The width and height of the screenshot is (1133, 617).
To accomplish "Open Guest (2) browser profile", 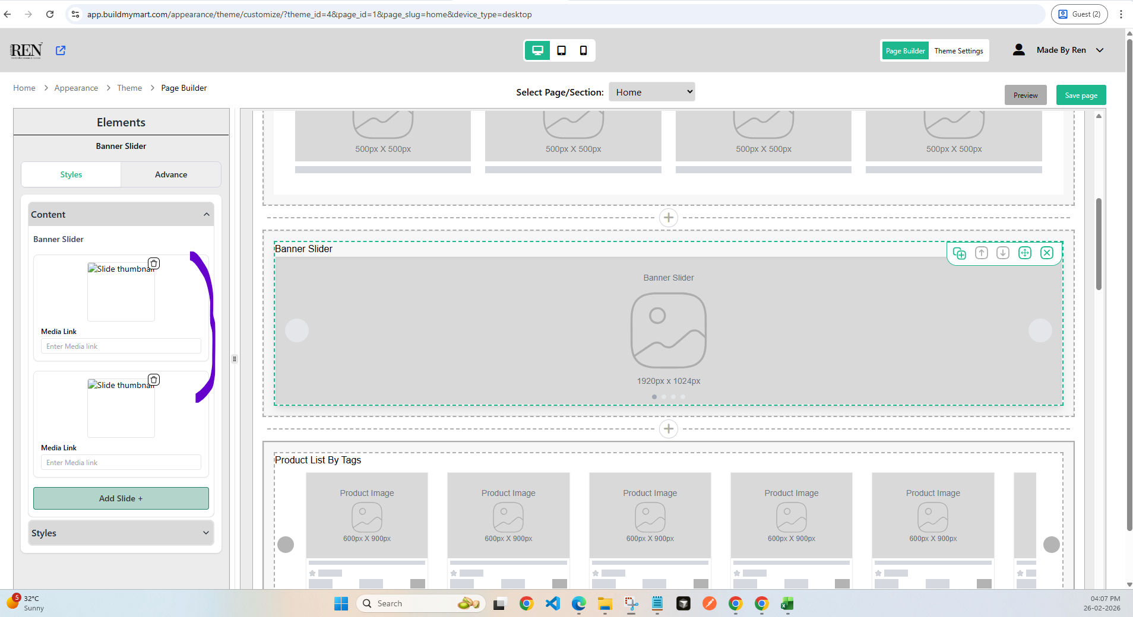I will pyautogui.click(x=1080, y=14).
